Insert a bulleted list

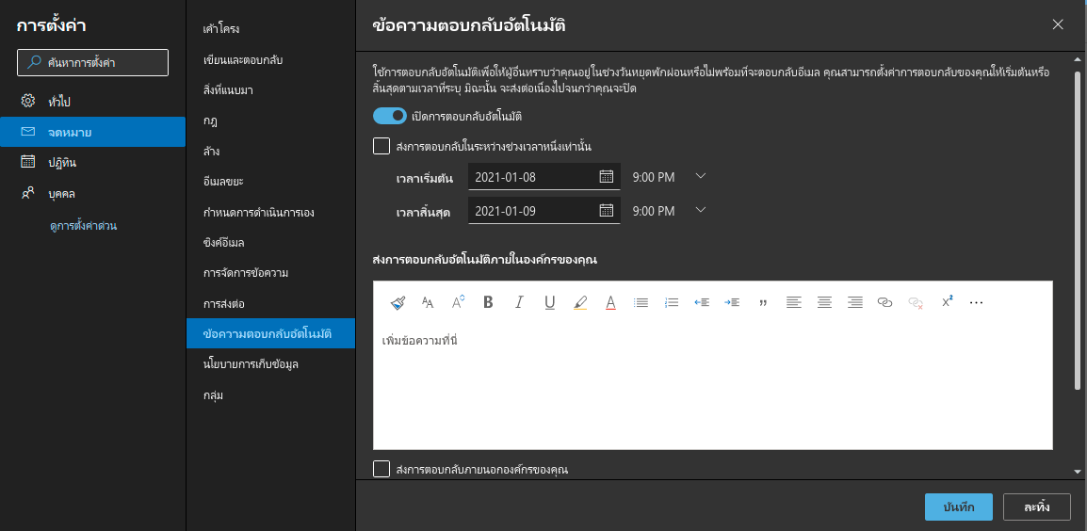641,302
